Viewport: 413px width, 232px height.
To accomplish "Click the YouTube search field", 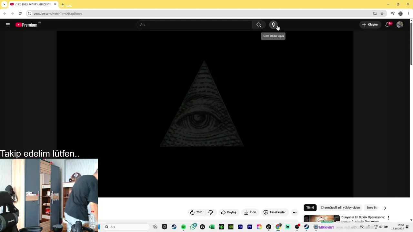I will [x=194, y=25].
